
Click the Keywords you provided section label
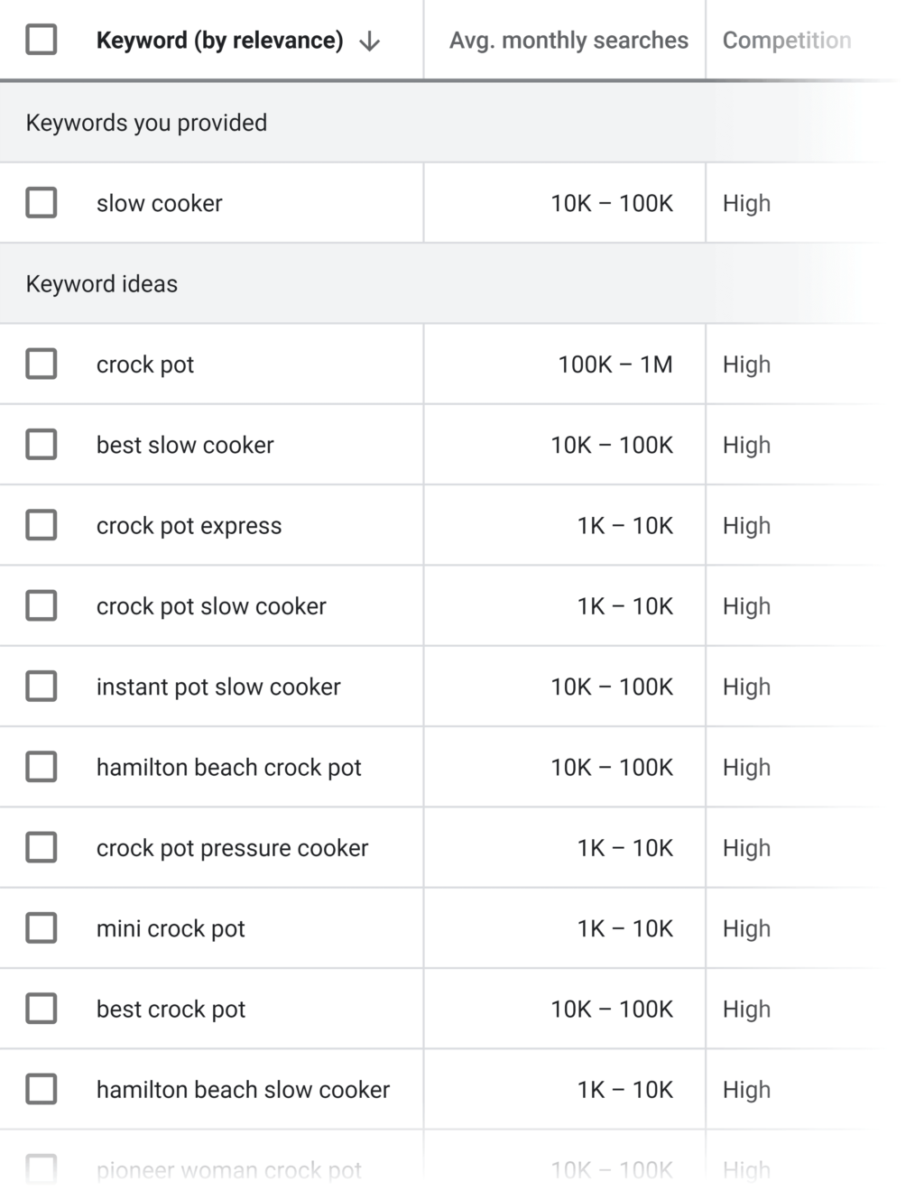(x=147, y=122)
